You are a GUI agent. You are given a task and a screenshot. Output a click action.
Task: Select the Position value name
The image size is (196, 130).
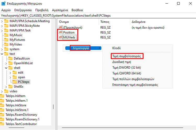[69, 32]
